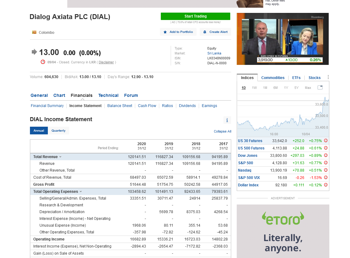The width and height of the screenshot is (350, 258).
Task: Switch sidebar to Indices tab
Action: tap(247, 77)
